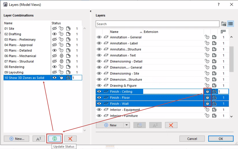
Task: Delete the selected layer combination with red X
Action: 70,138
